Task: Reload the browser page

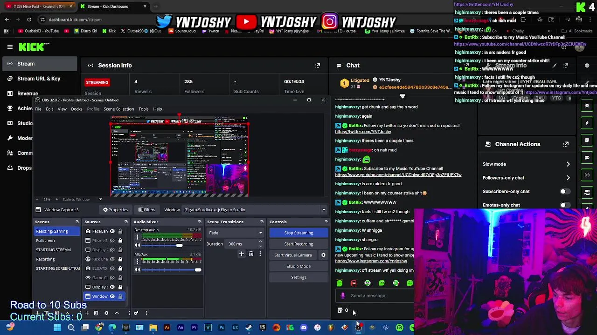Action: click(x=29, y=20)
